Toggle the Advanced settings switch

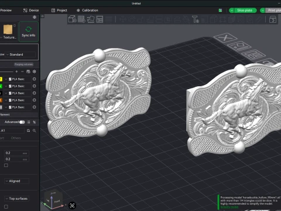pos(22,122)
